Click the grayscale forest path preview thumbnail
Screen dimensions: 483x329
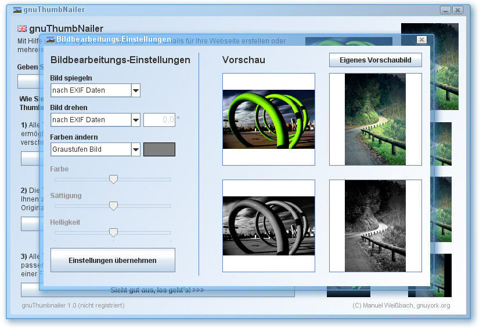(x=376, y=226)
